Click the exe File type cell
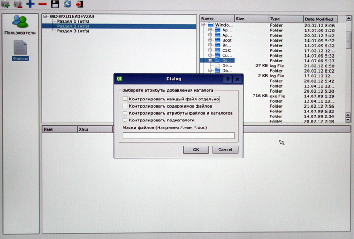Screen dimensions: 354x239 [x=277, y=96]
